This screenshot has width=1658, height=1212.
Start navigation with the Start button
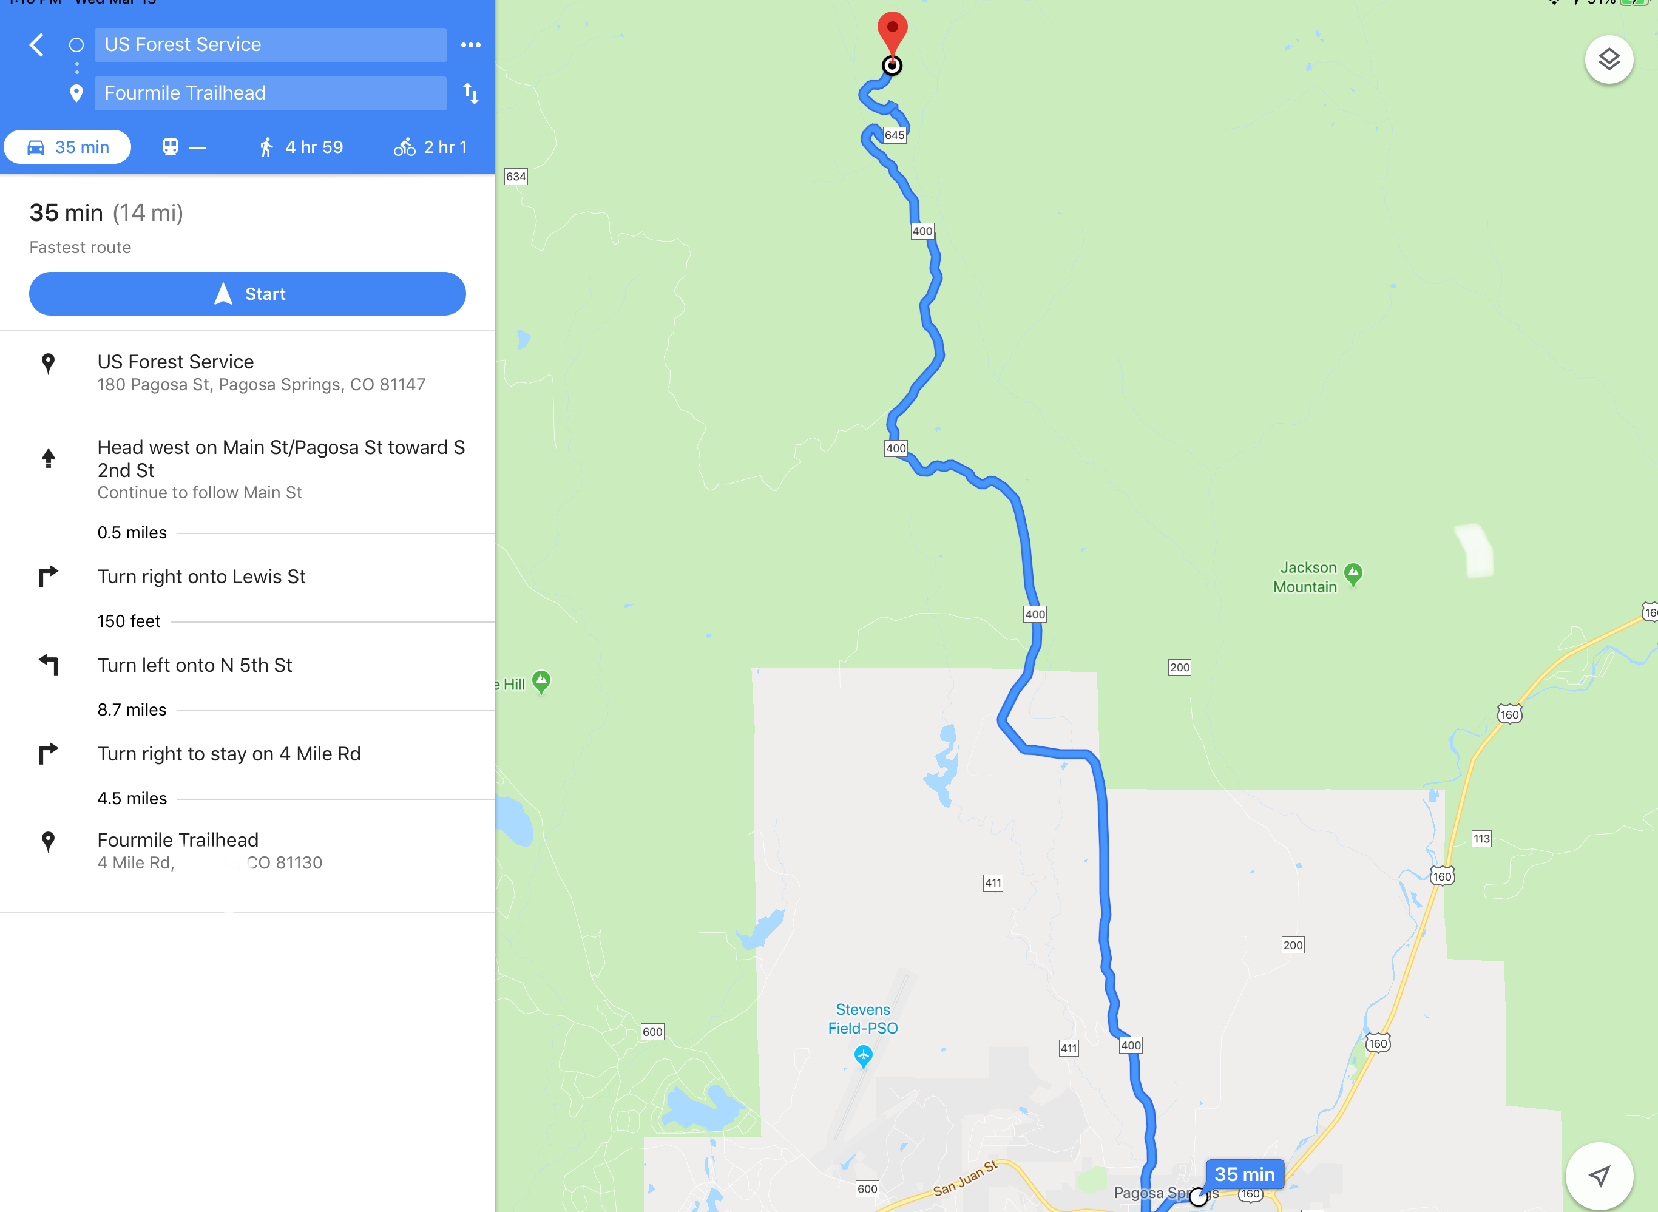247,294
